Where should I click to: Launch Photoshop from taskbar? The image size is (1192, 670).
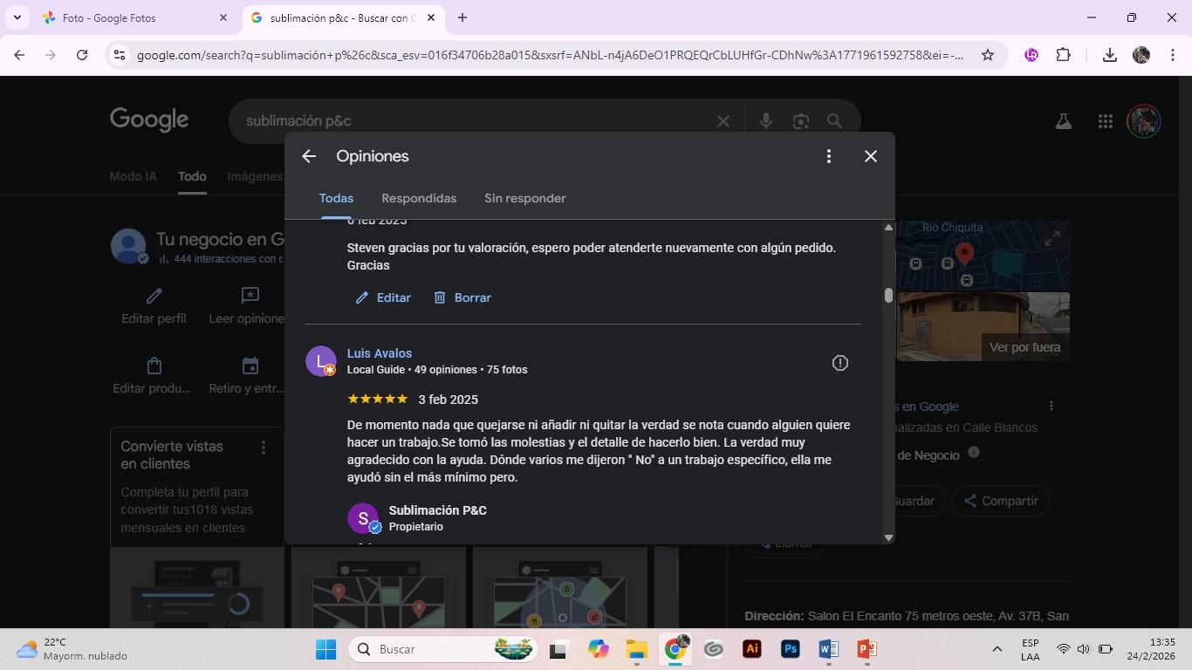point(790,649)
